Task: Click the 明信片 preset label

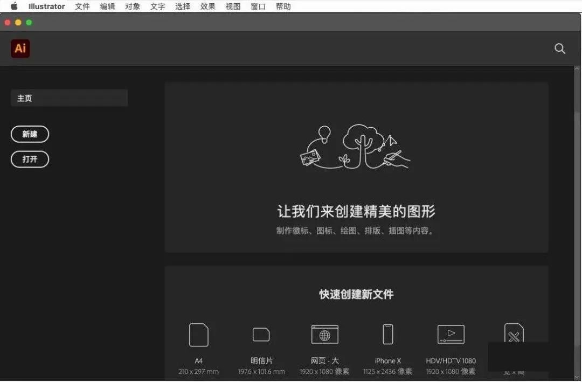Action: tap(261, 360)
